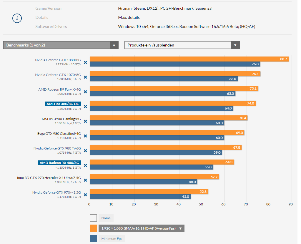
Task: Click the orange 88.7 bar for GTX 1080
Action: pos(189,59)
